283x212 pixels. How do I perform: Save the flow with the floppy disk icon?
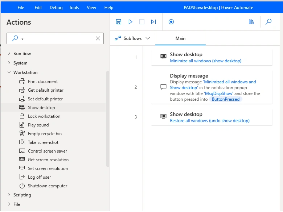coord(119,22)
